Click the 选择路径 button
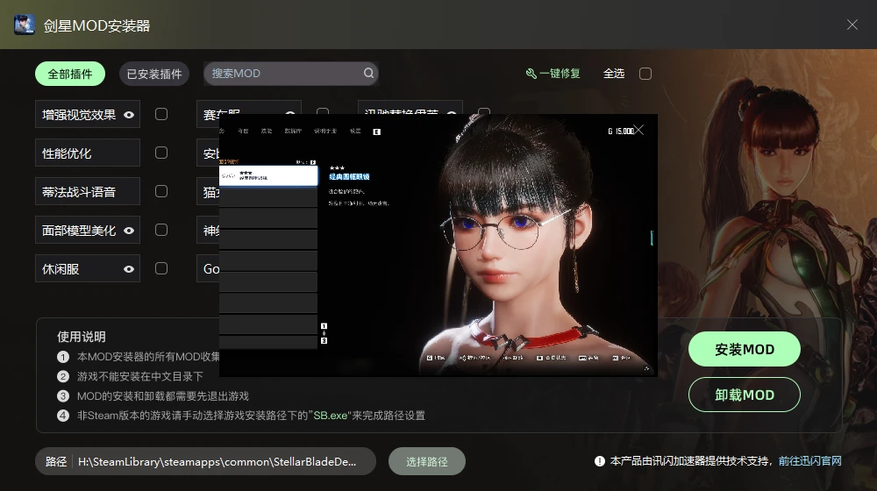Screen dimensions: 877x491 (x=427, y=461)
